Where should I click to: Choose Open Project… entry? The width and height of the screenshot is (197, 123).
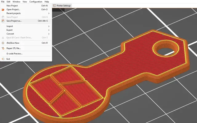26,10
